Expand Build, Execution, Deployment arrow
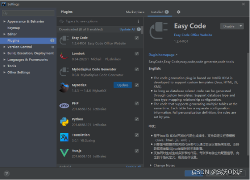This screenshot has width=250, height=180. [5, 54]
